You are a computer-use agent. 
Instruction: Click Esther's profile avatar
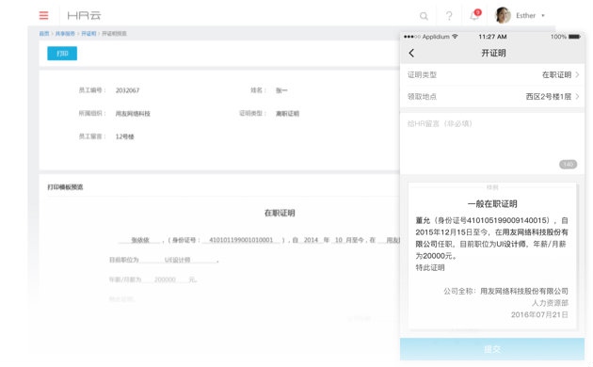tap(503, 15)
